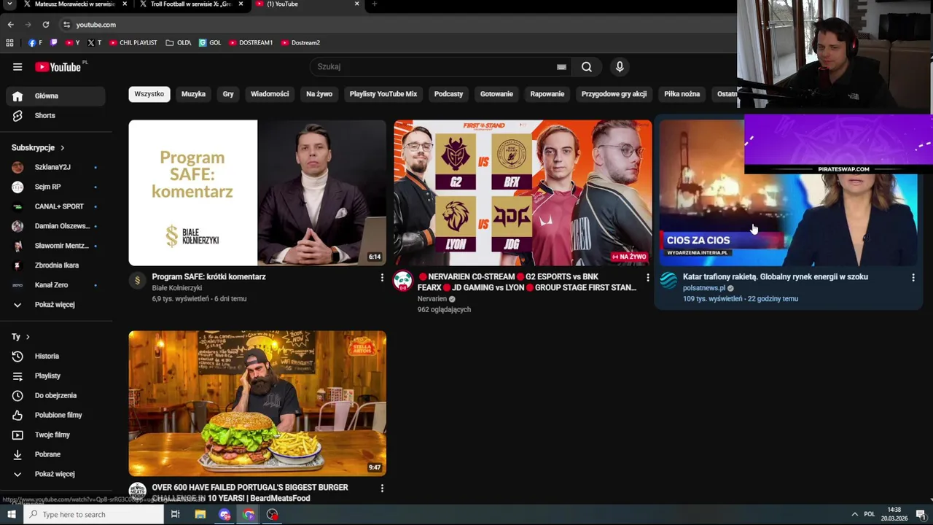Open the Damian Olszewski subscription channel
This screenshot has width=933, height=525.
pos(55,227)
